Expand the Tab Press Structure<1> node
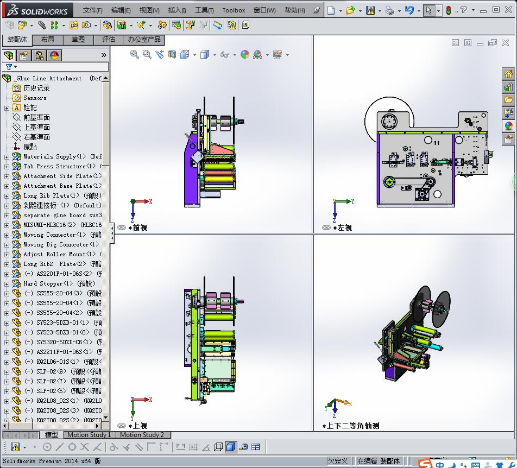517x468 pixels. point(7,167)
